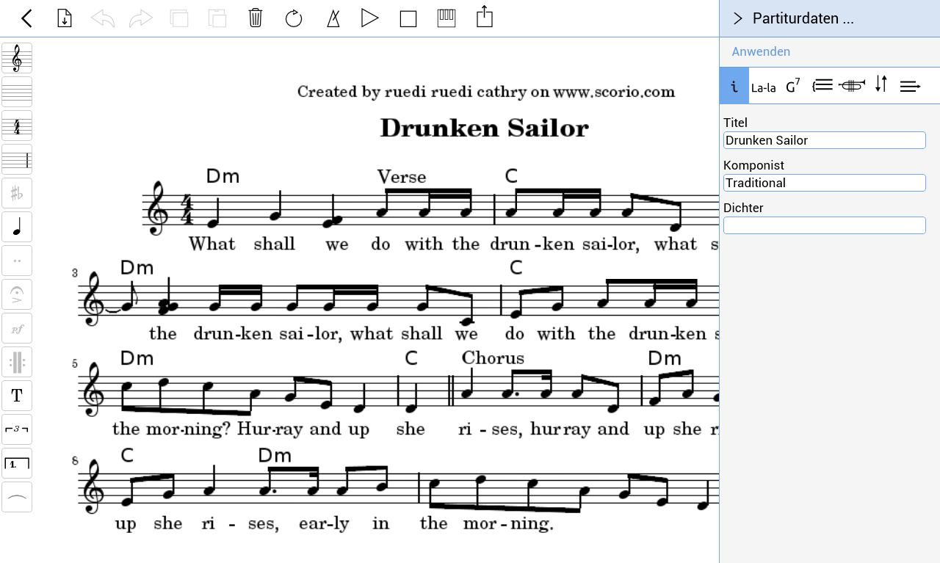Click the Anwenden link
Screen dimensions: 940x563
(x=761, y=51)
